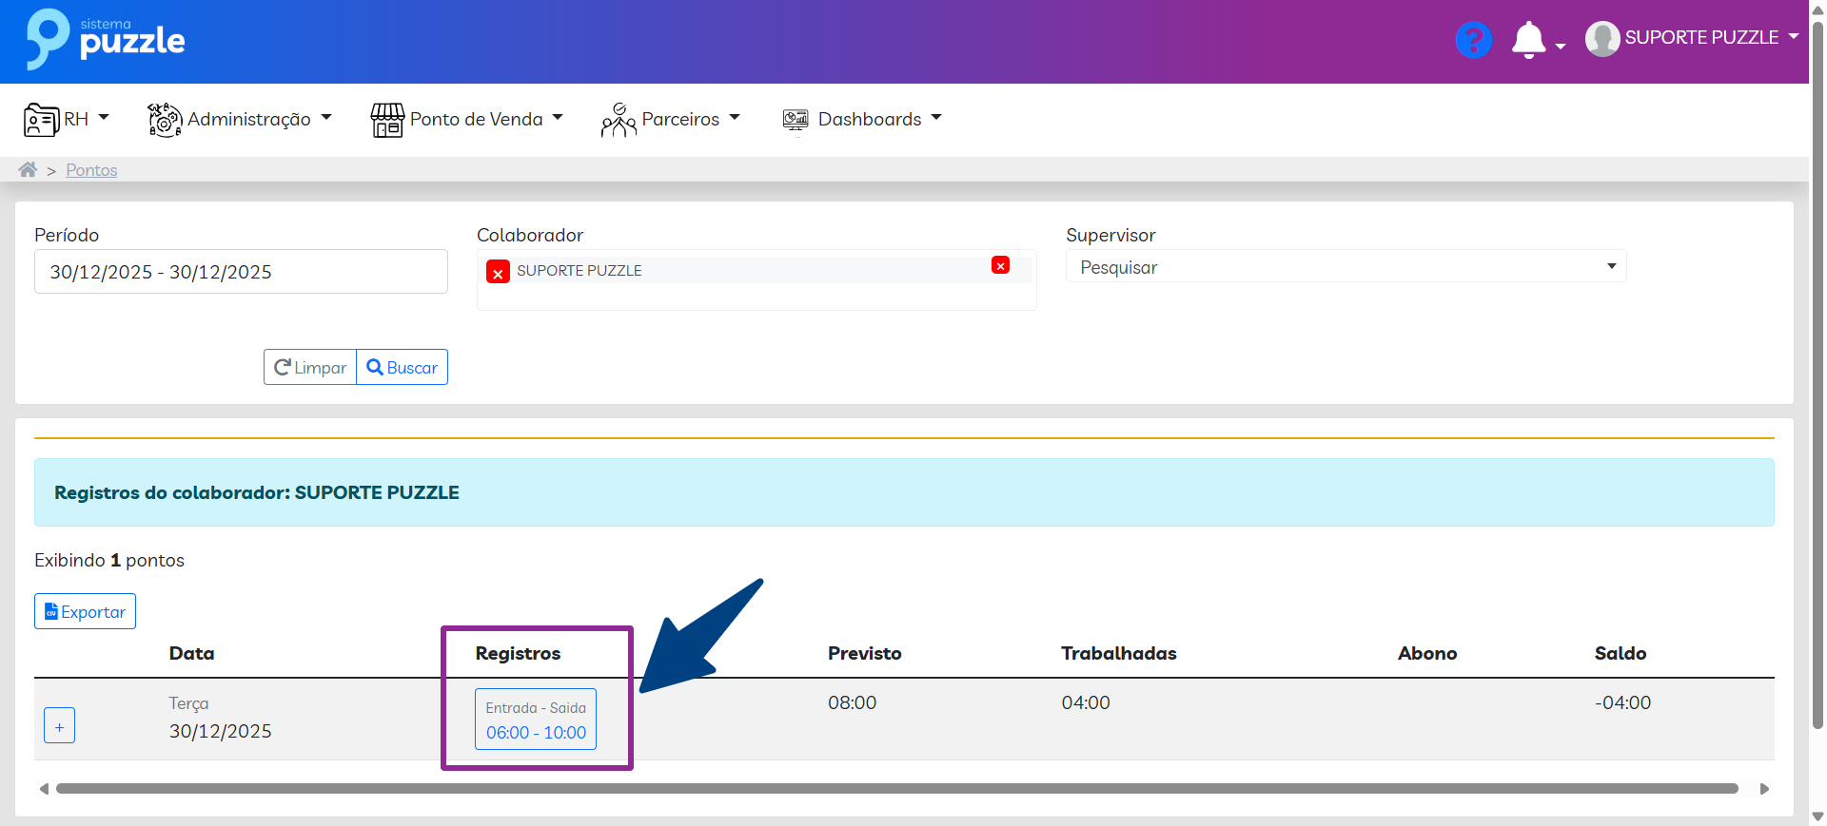Remove SUPORTE PUZZLE tag with left red X
Image resolution: width=1827 pixels, height=826 pixels.
[498, 273]
